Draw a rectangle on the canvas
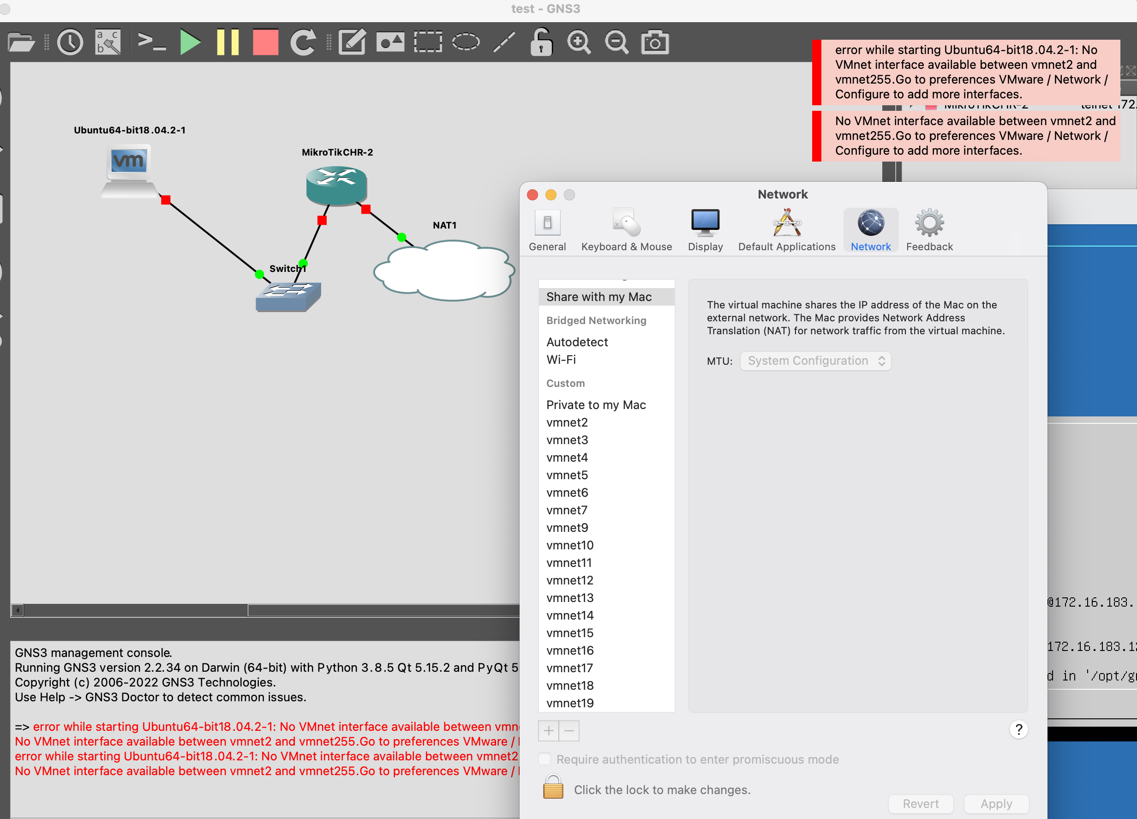The width and height of the screenshot is (1137, 819). click(x=428, y=42)
